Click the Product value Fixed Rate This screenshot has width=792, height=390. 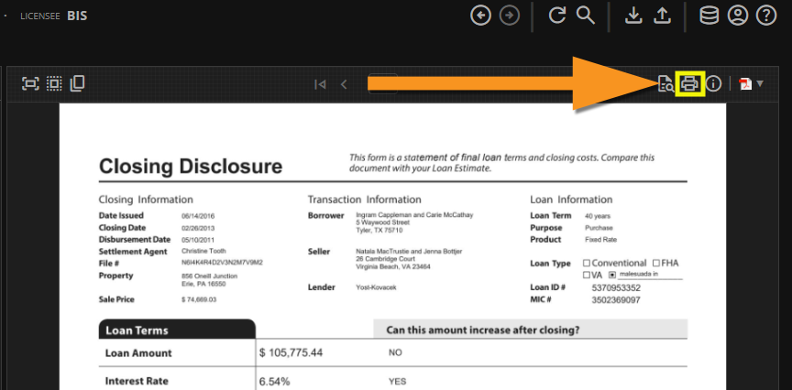click(x=600, y=240)
